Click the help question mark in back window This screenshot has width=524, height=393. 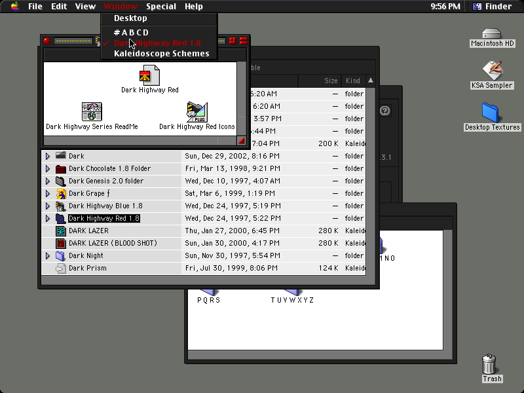tap(384, 111)
